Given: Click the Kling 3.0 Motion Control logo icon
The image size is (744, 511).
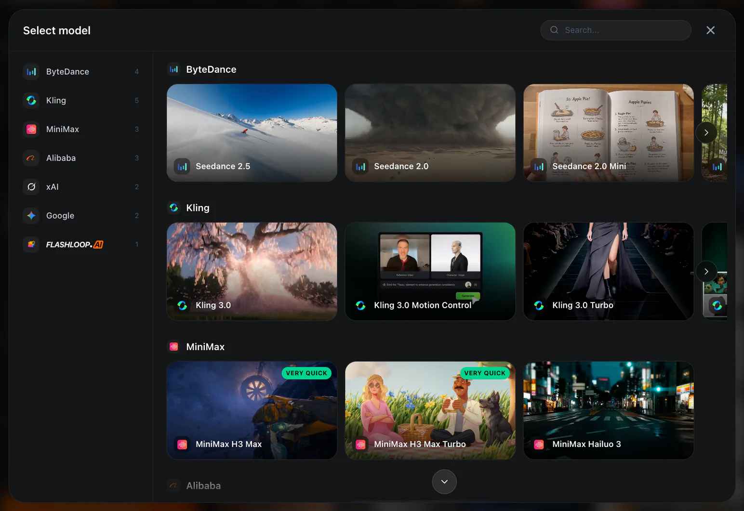Looking at the screenshot, I should 360,305.
